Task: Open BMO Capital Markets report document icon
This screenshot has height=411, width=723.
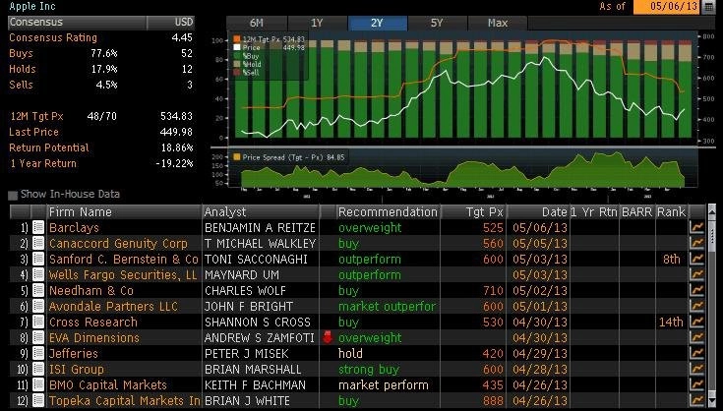Action: point(38,384)
